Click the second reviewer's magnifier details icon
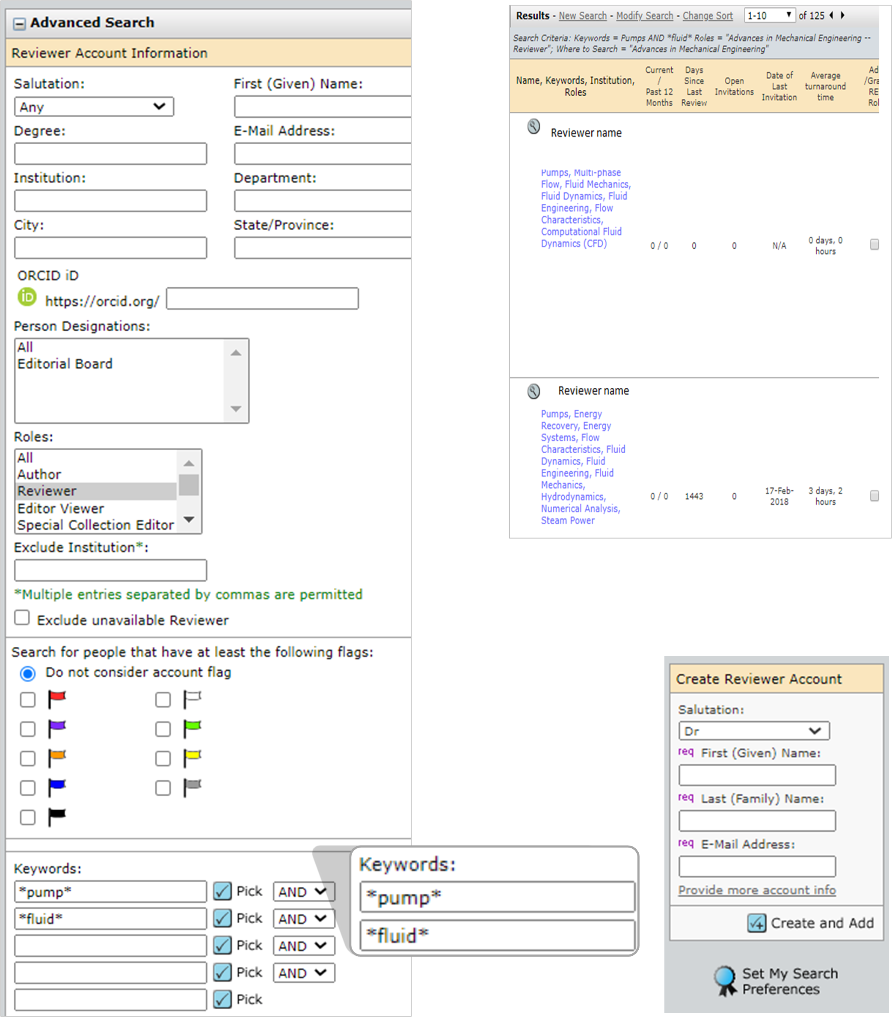This screenshot has height=1017, width=892. point(533,392)
